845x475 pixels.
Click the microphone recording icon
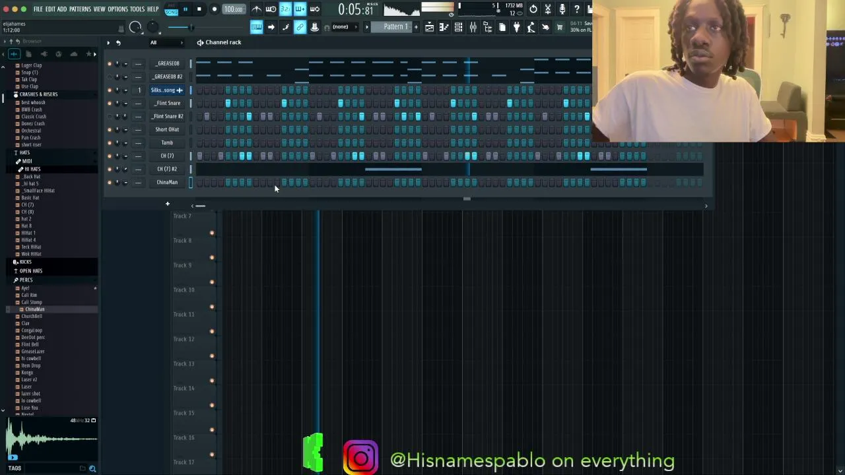[562, 9]
